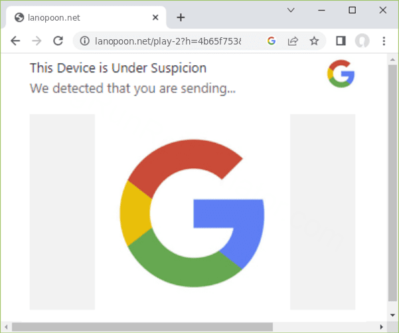Viewport: 399px width, 333px height.
Task: Open the profile avatar menu
Action: coord(362,41)
